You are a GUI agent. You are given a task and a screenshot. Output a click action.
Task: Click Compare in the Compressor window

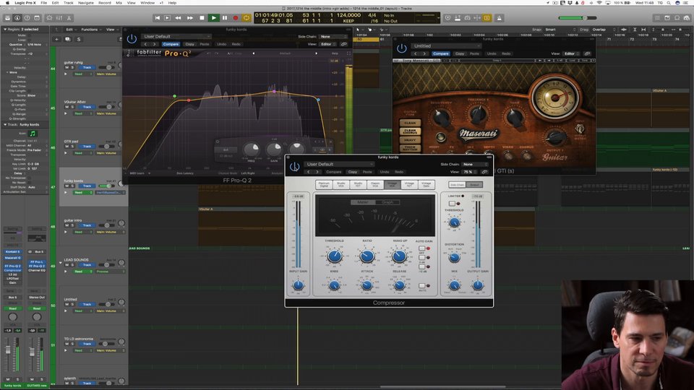(334, 172)
